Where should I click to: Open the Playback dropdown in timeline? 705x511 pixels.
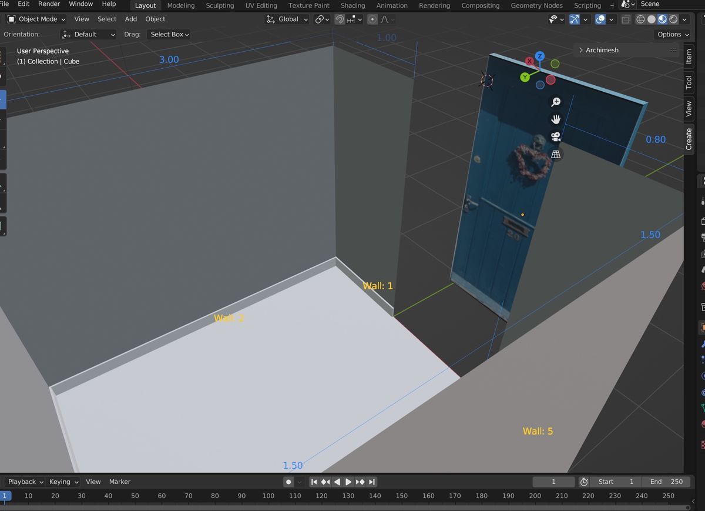tap(25, 482)
